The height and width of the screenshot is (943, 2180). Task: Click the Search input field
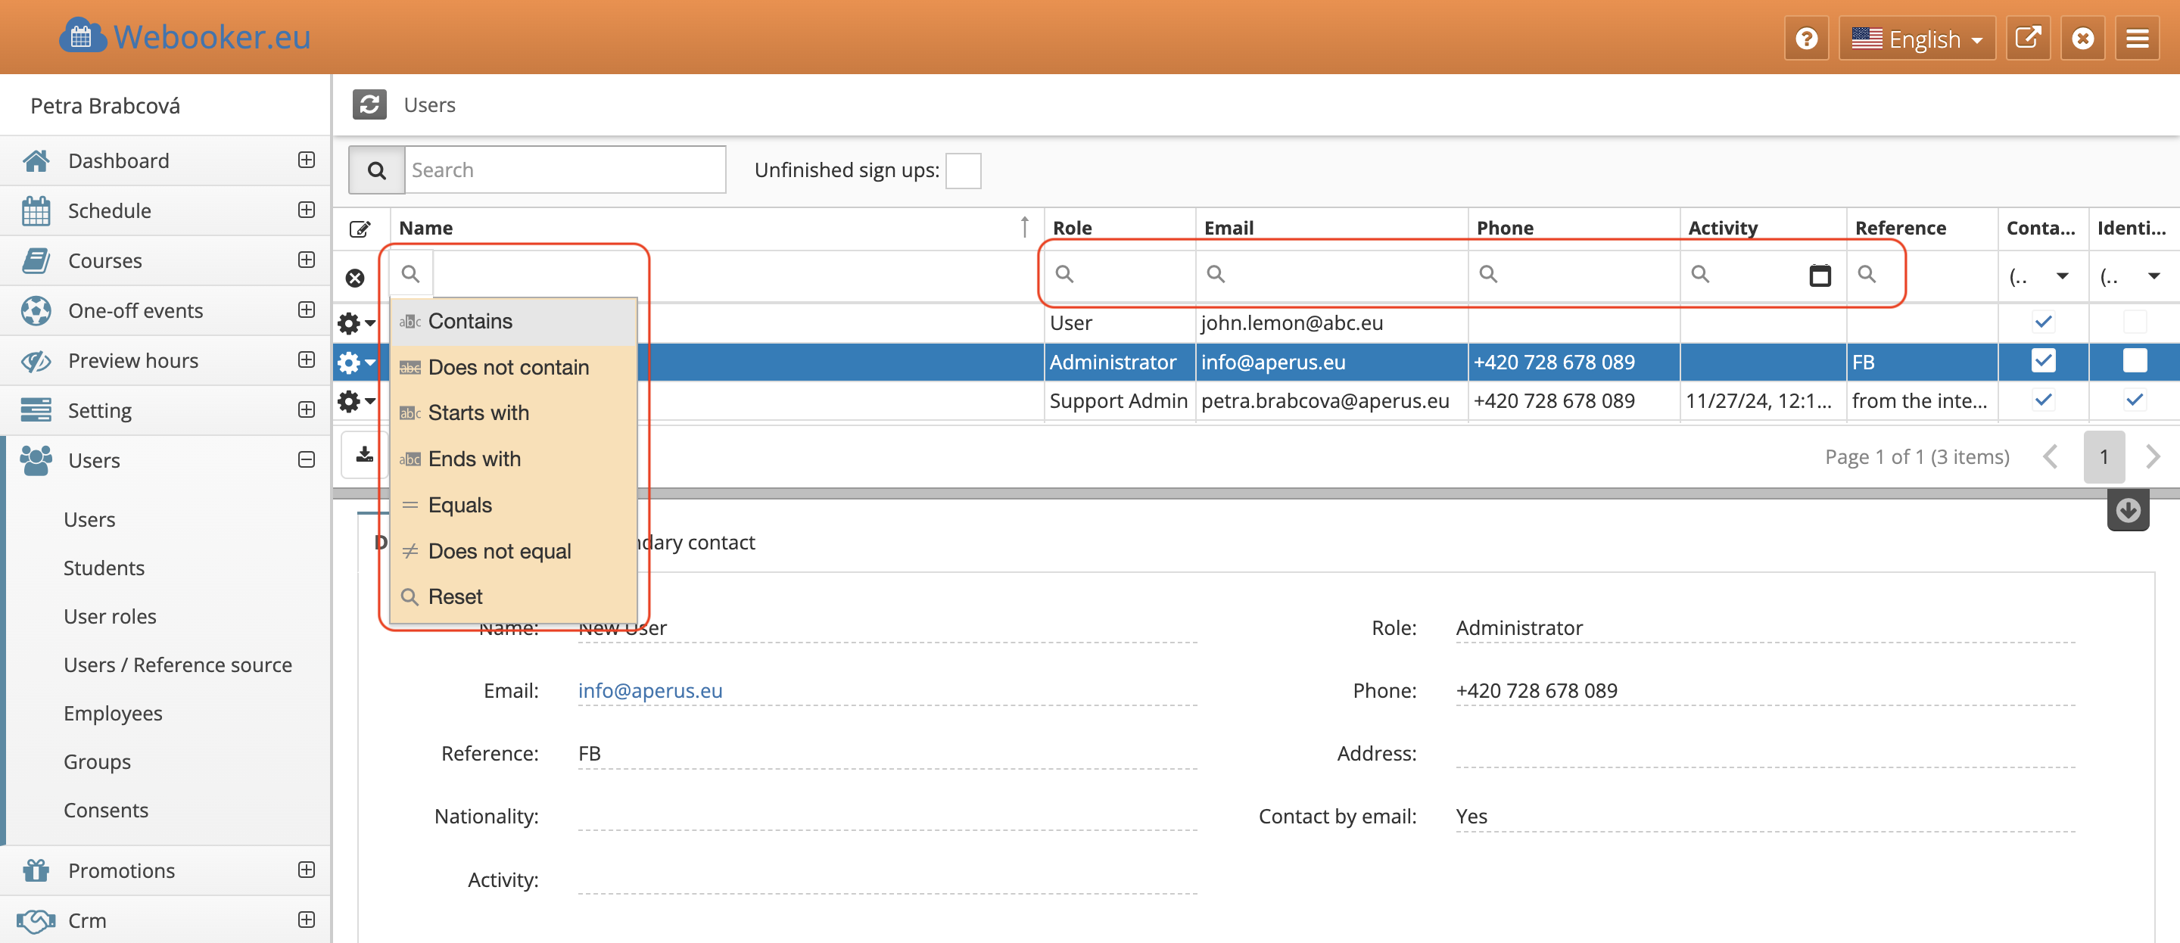(x=565, y=170)
